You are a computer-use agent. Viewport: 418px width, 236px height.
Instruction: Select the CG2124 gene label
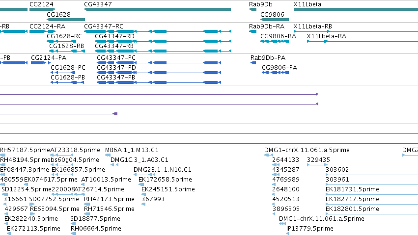(41, 4)
